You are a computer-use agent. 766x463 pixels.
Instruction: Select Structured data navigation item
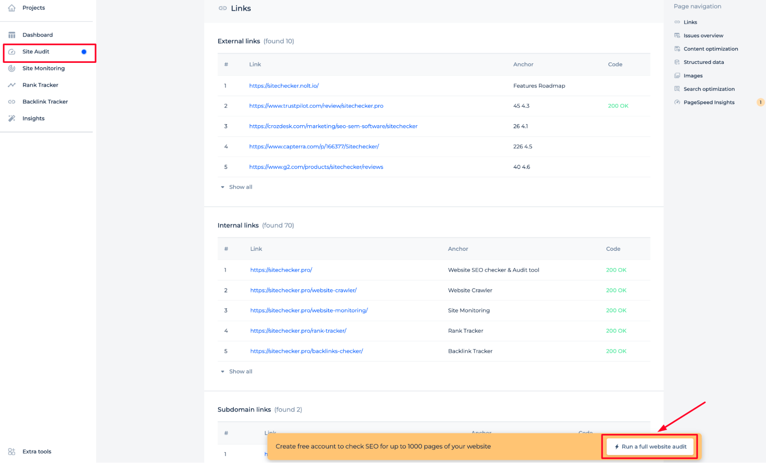click(x=704, y=62)
